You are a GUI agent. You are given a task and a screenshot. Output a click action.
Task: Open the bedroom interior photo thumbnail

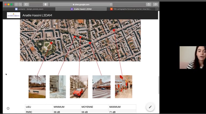[58, 87]
